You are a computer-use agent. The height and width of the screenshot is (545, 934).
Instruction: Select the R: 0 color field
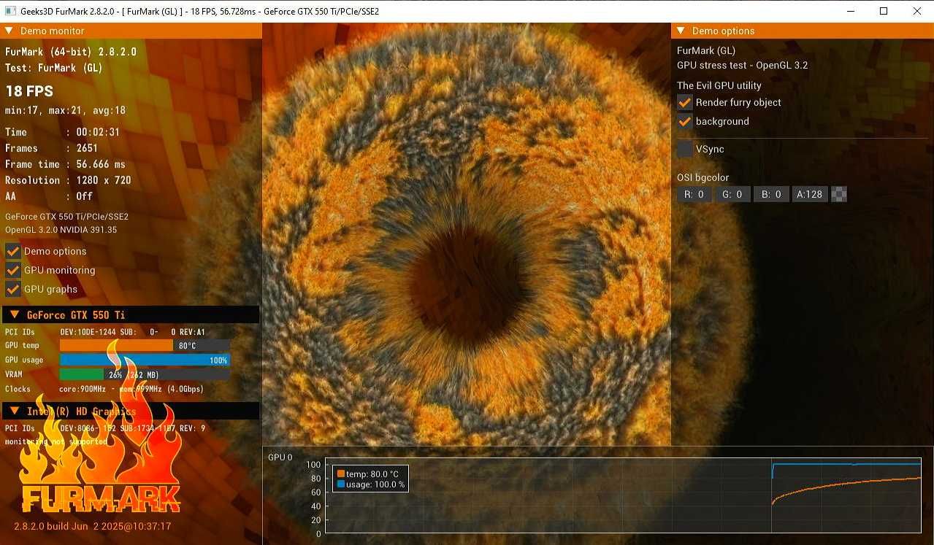[x=694, y=194]
